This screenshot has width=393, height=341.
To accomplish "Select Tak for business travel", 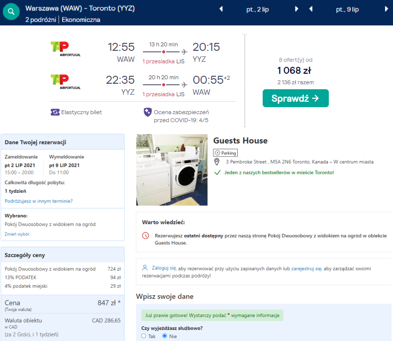I will (144, 336).
